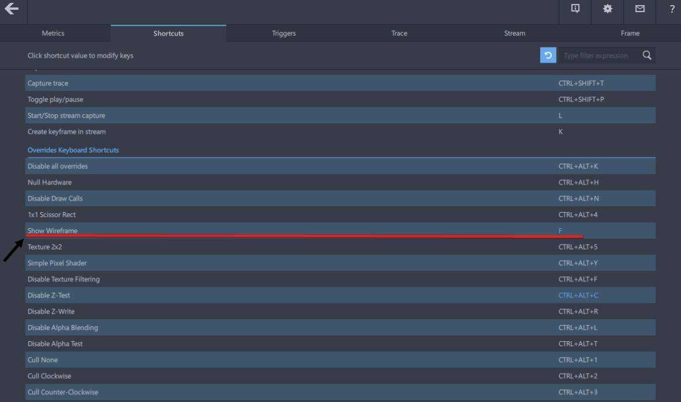Select the Null Hardware row label
This screenshot has width=681, height=402.
coord(50,182)
